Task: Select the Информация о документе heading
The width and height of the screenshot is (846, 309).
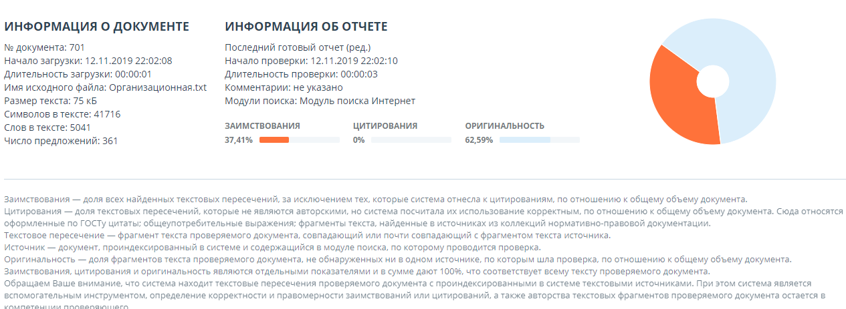Action: tap(97, 27)
